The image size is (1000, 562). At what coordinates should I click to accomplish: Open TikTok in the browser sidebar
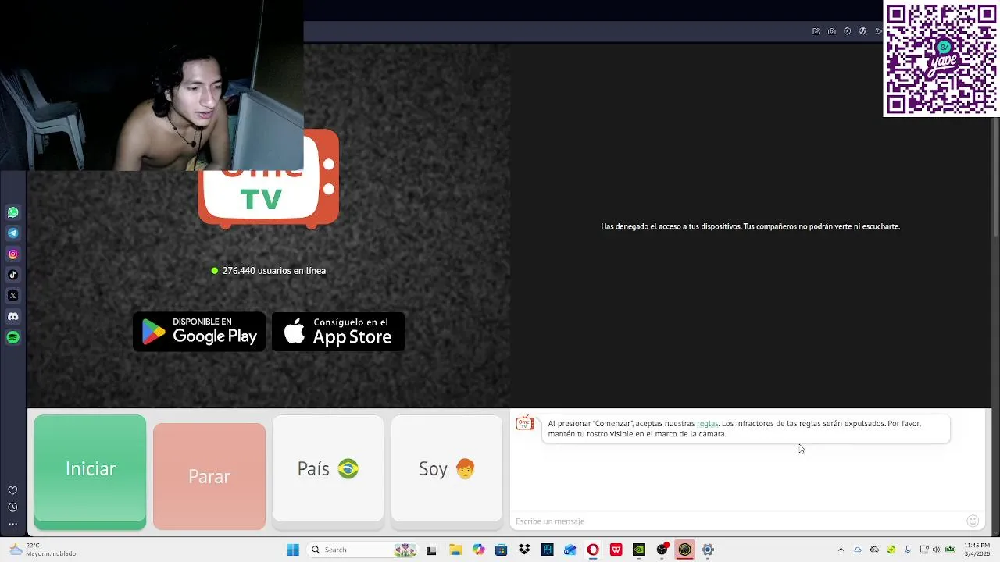pos(13,275)
